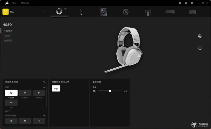Click the HS80 device title
The height and width of the screenshot is (129, 211).
(x=7, y=25)
